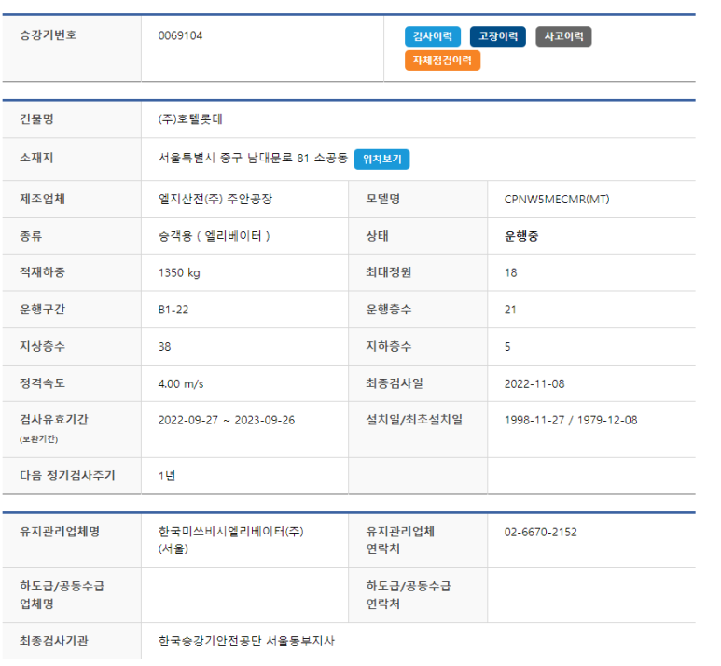This screenshot has width=721, height=666.
Task: Select underground floors value 5
Action: tap(507, 347)
